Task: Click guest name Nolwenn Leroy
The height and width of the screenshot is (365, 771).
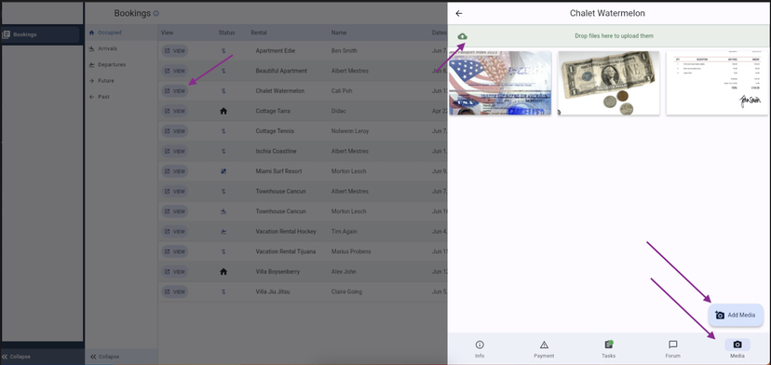Action: coord(350,131)
